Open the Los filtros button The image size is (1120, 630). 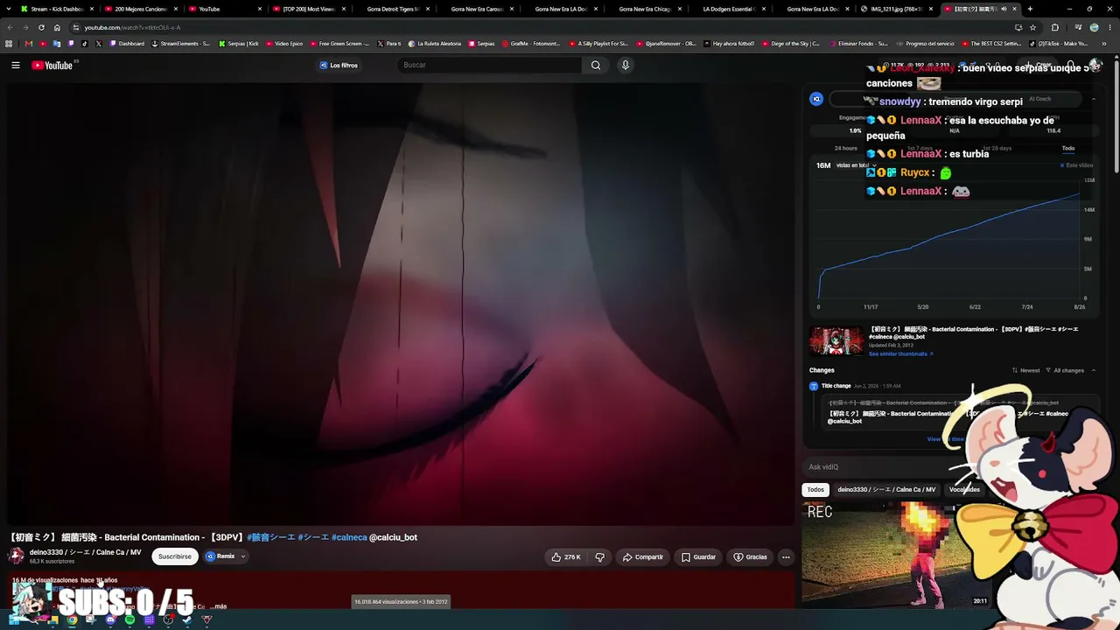click(x=339, y=65)
